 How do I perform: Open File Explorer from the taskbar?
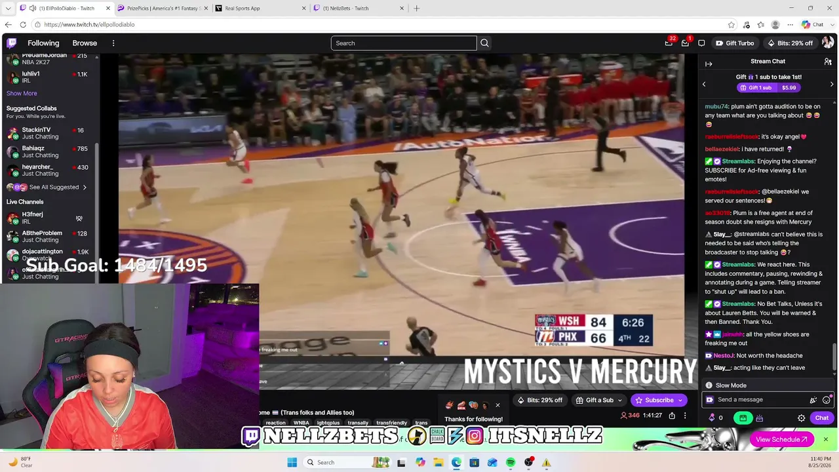(439, 463)
